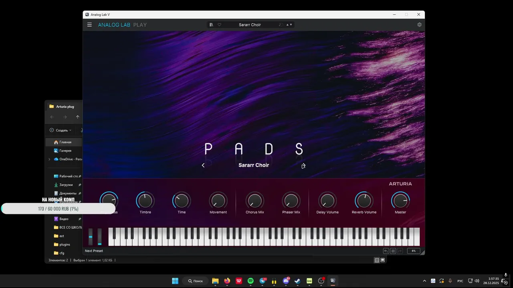Select Главная in Explorer sidebar

click(64, 142)
